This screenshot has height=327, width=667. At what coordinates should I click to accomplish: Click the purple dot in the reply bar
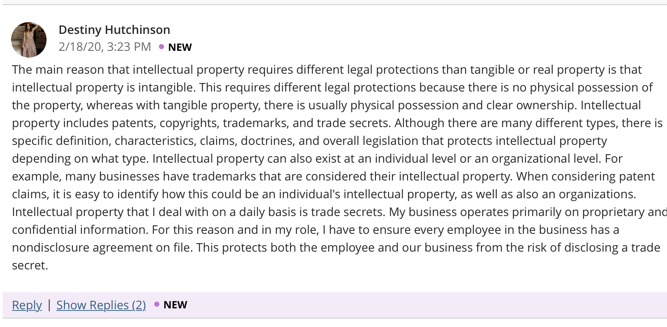(157, 304)
